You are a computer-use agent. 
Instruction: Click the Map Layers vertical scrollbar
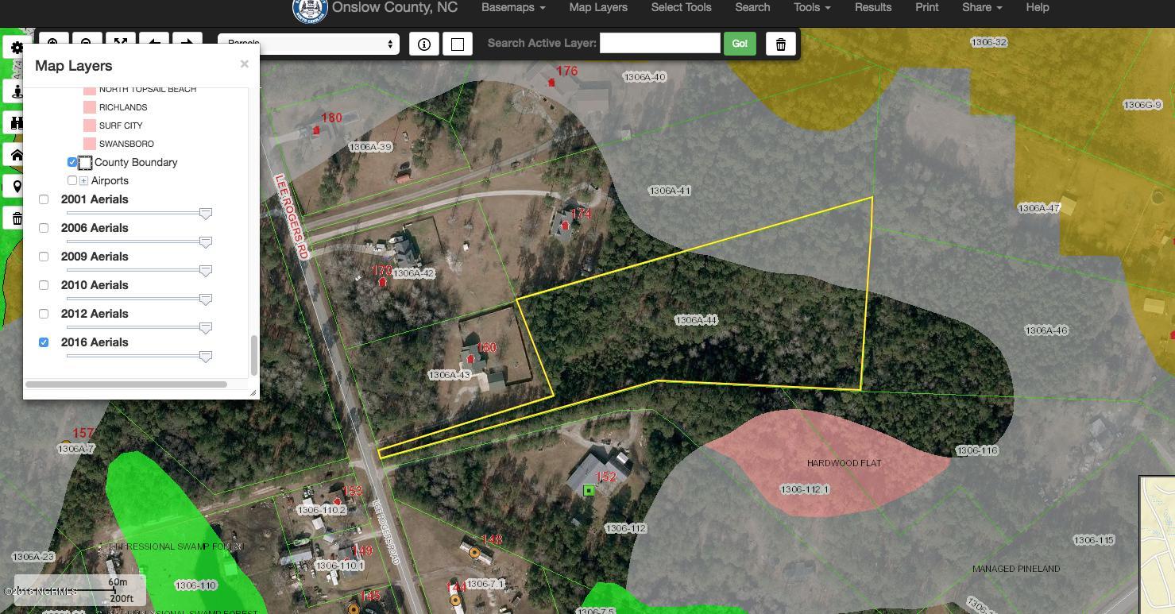253,355
